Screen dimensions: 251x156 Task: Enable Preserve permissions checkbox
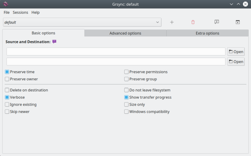click(x=126, y=72)
